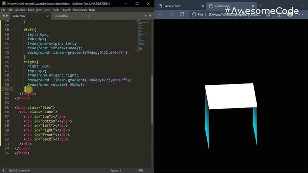This screenshot has width=308, height=173.
Task: Click the next-tab arrow in Sublime Text
Action: (x=7, y=16)
